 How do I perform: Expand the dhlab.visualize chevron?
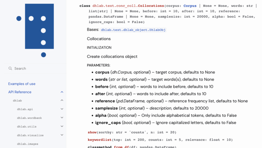(x=62, y=135)
